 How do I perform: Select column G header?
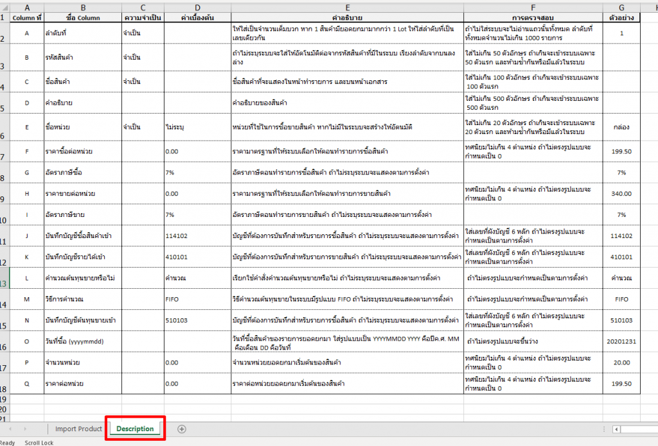(621, 7)
